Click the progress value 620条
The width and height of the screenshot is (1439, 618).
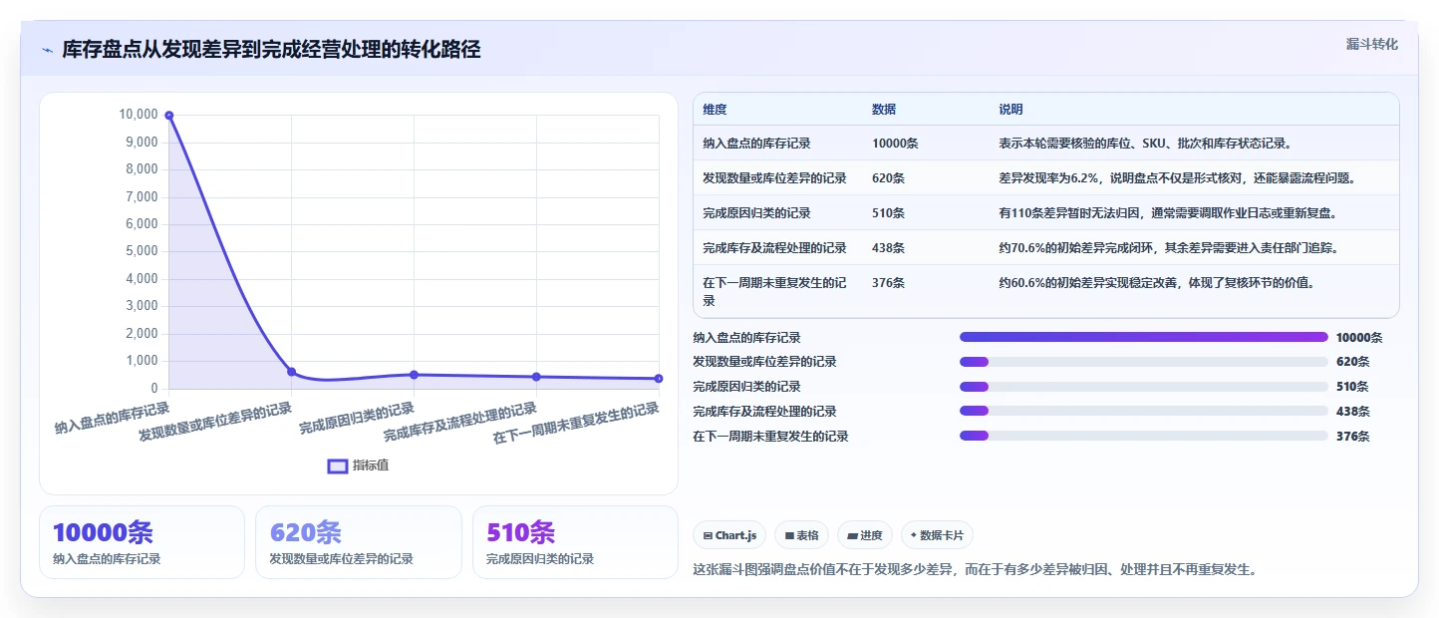click(1353, 362)
